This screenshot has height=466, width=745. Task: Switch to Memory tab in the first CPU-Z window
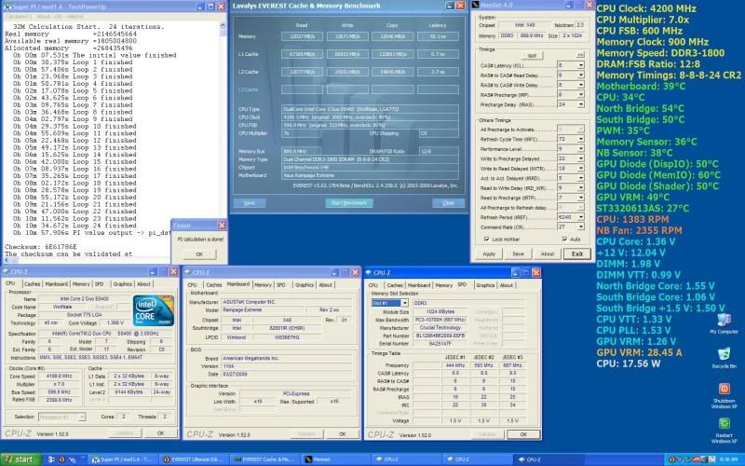[81, 284]
